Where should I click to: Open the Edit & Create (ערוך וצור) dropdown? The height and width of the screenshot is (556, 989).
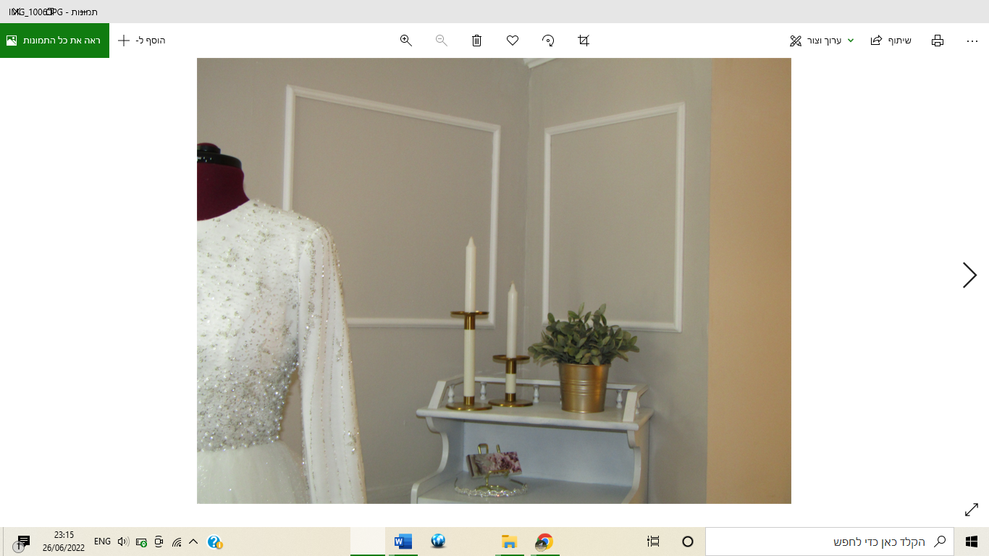[x=821, y=41]
